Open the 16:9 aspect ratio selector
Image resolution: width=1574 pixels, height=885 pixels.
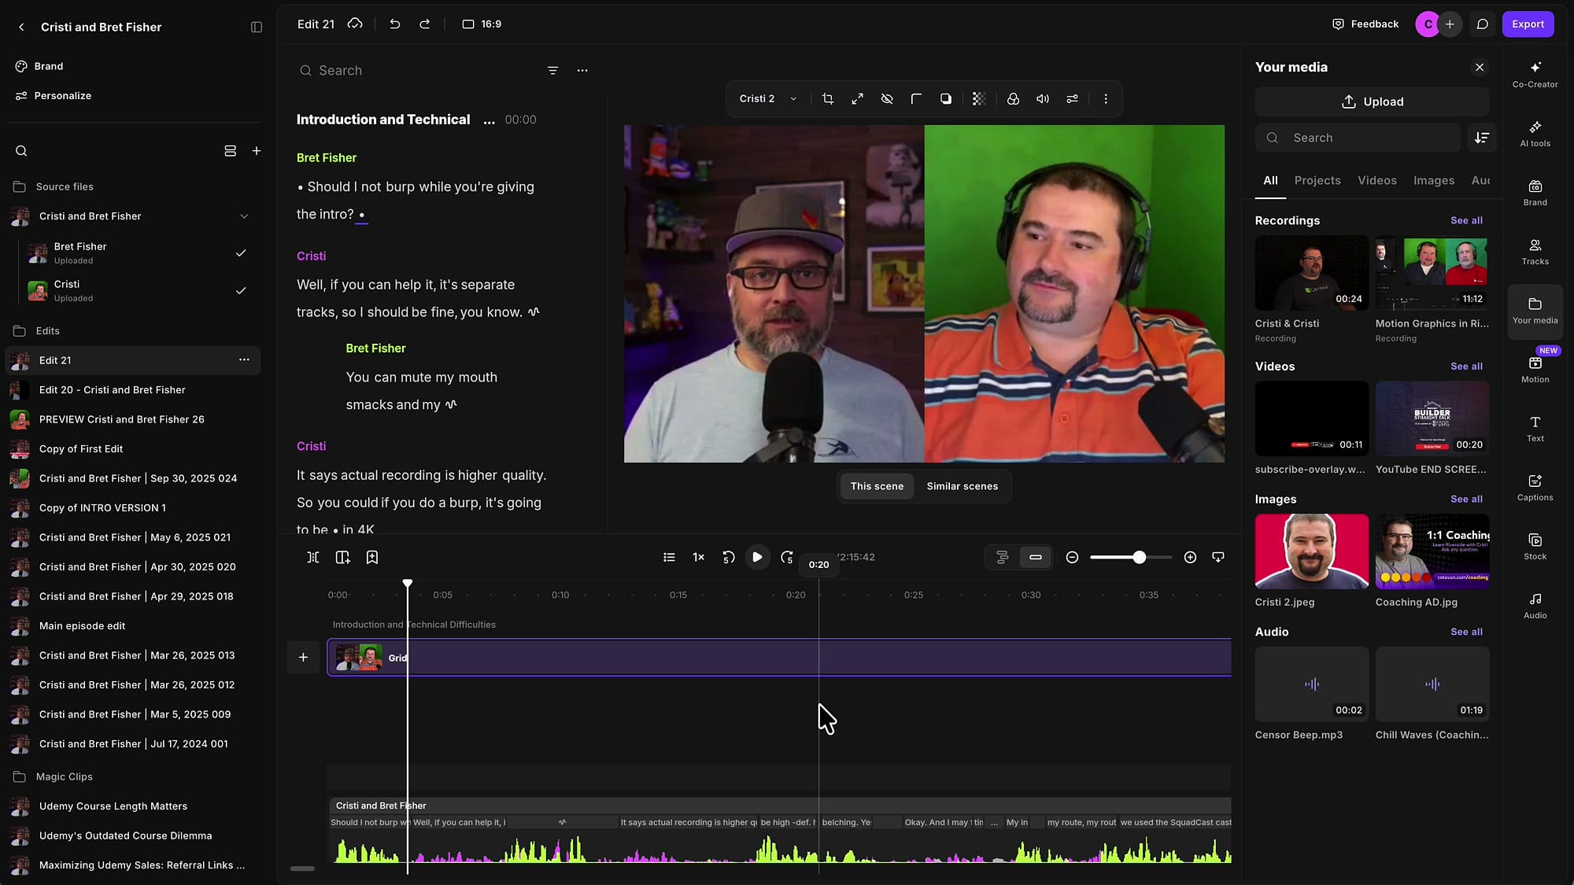482,24
